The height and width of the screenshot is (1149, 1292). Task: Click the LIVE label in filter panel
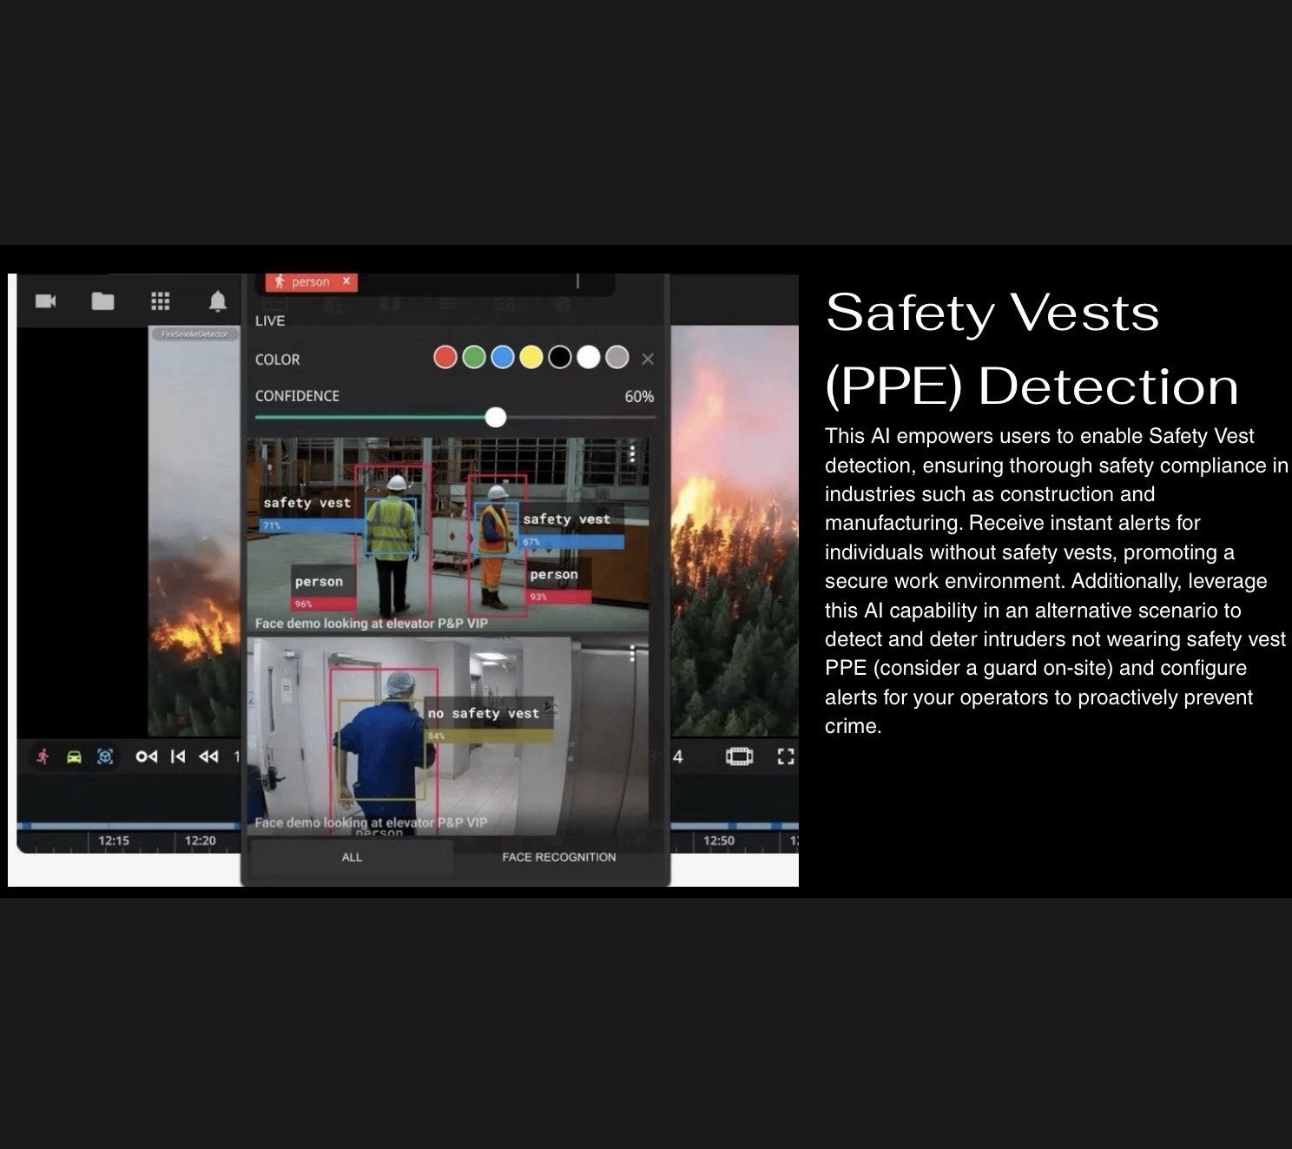270,320
